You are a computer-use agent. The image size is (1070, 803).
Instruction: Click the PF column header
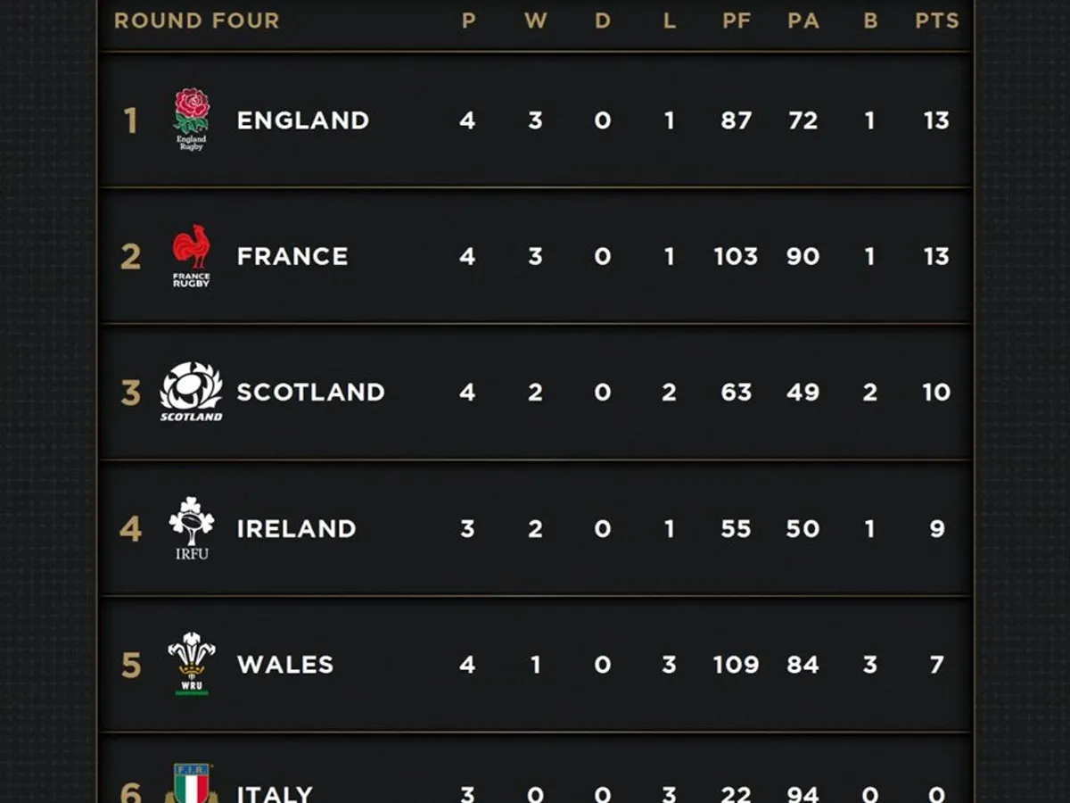pos(737,21)
